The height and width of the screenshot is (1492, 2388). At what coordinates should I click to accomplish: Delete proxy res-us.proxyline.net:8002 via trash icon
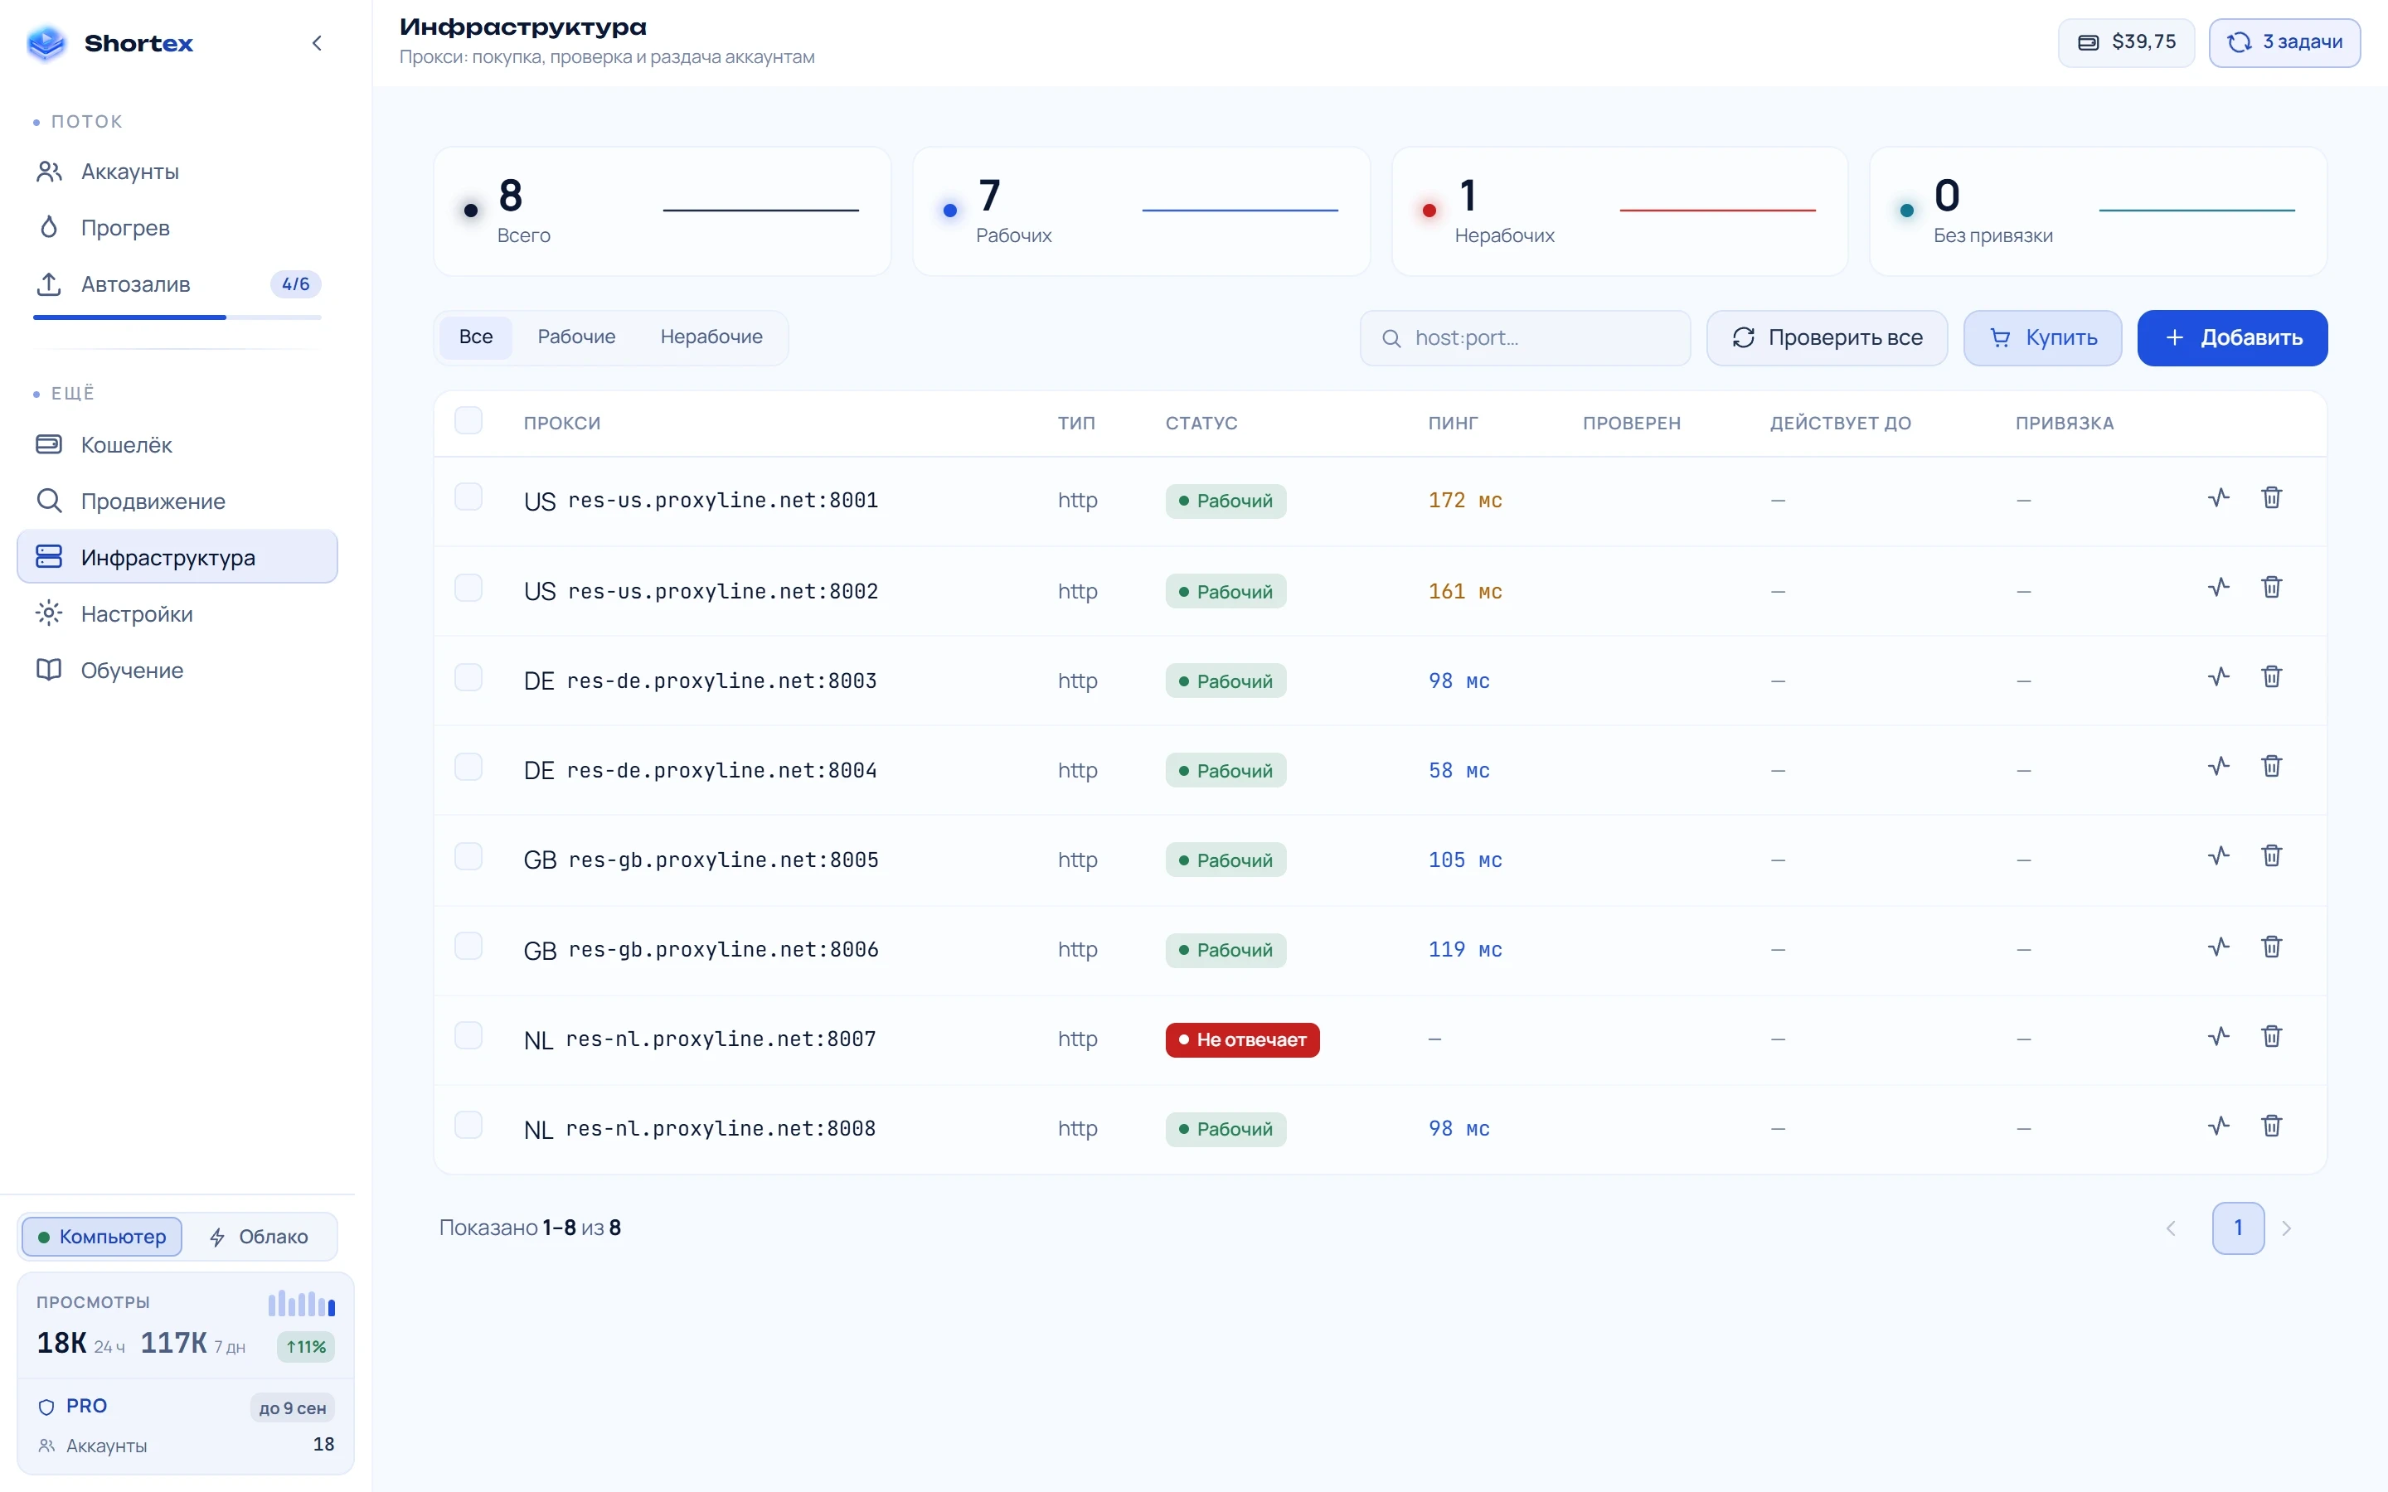click(x=2272, y=587)
